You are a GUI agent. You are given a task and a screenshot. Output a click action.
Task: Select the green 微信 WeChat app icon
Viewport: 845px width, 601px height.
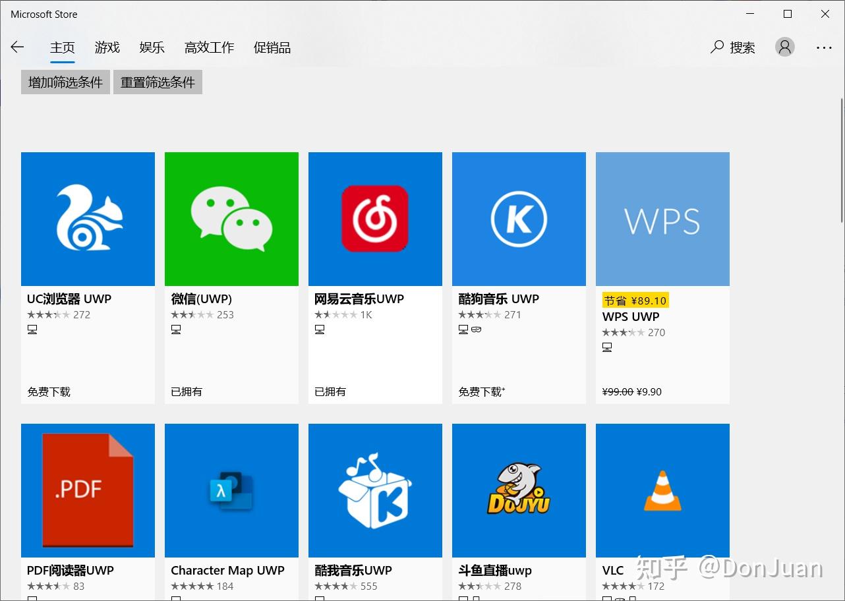pyautogui.click(x=231, y=219)
